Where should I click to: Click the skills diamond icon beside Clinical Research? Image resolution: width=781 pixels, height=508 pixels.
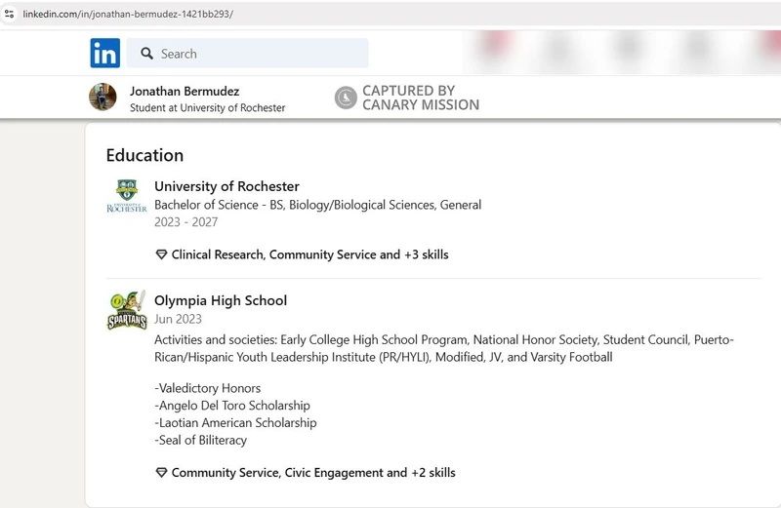click(x=161, y=254)
